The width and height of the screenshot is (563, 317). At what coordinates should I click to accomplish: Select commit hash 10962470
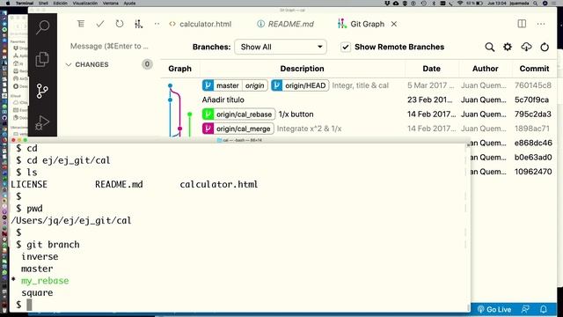pyautogui.click(x=533, y=172)
